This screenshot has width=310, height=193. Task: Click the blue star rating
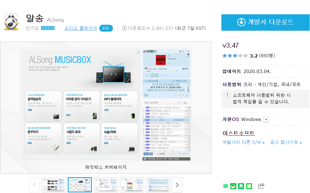(x=235, y=56)
